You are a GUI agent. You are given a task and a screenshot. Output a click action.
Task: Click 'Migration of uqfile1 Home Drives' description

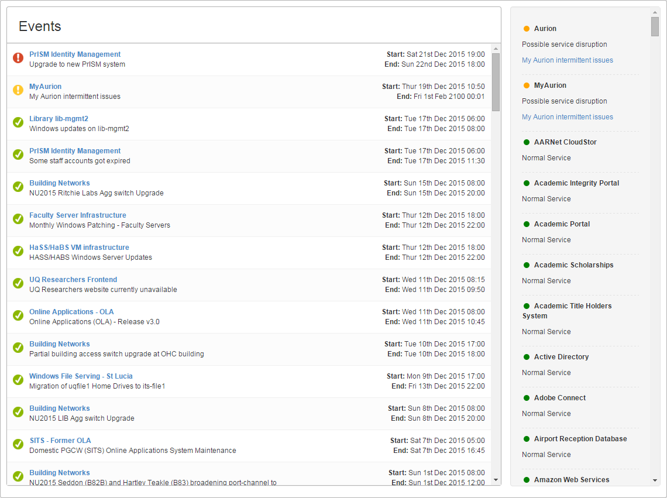click(x=97, y=386)
